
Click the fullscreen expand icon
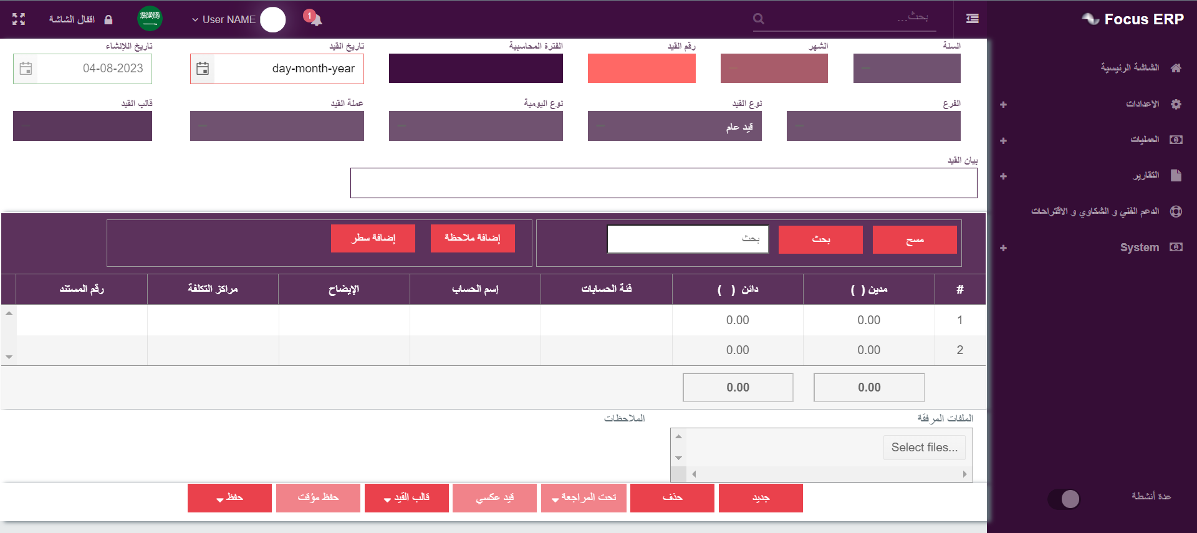click(19, 19)
